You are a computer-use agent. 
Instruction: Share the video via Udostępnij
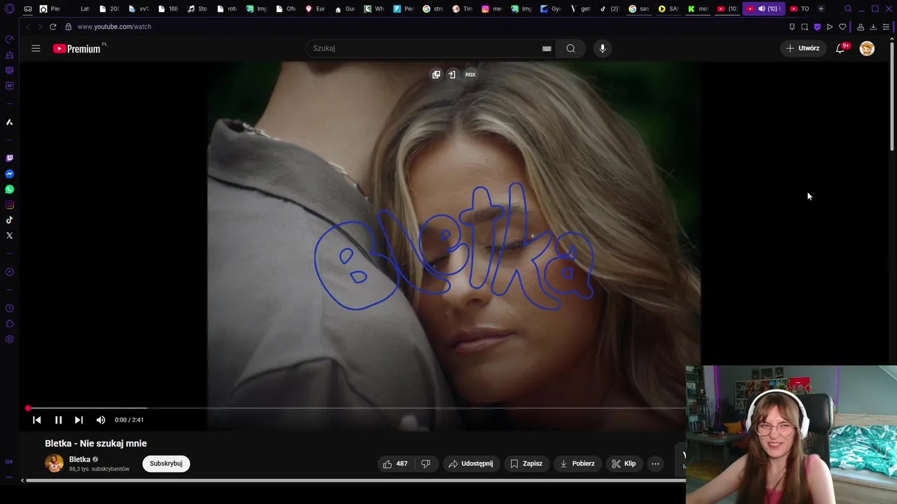[470, 463]
